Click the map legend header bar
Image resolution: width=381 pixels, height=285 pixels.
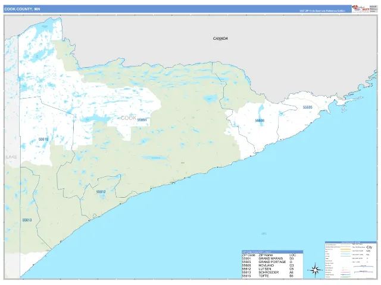pyautogui.click(x=351, y=242)
